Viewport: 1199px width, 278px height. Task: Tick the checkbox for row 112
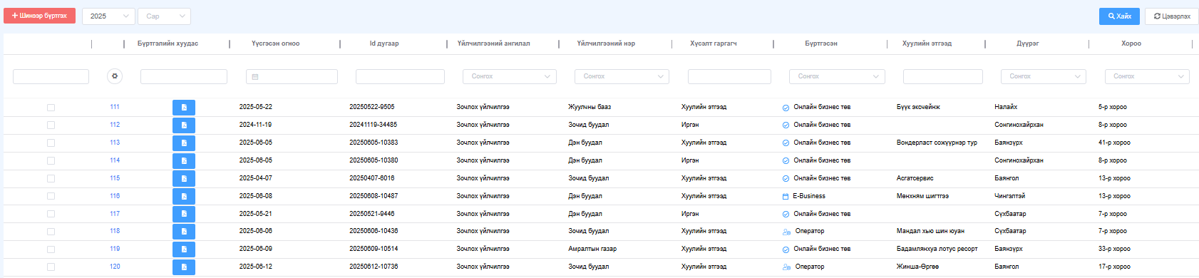tap(51, 125)
